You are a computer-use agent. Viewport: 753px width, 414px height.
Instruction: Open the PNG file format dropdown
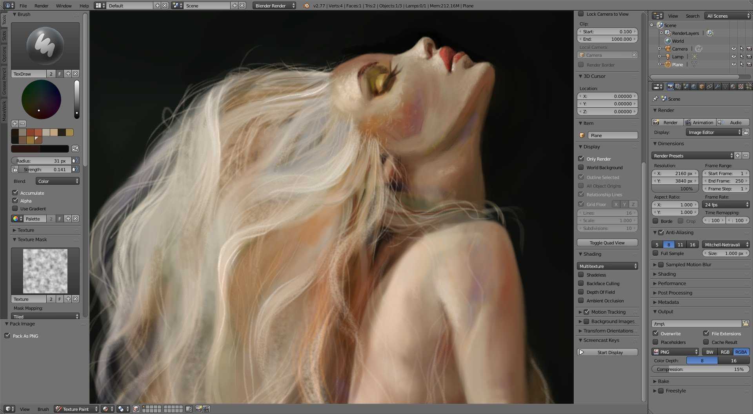point(675,352)
